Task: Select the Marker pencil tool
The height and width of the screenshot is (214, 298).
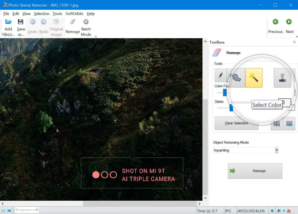Action: tap(221, 75)
